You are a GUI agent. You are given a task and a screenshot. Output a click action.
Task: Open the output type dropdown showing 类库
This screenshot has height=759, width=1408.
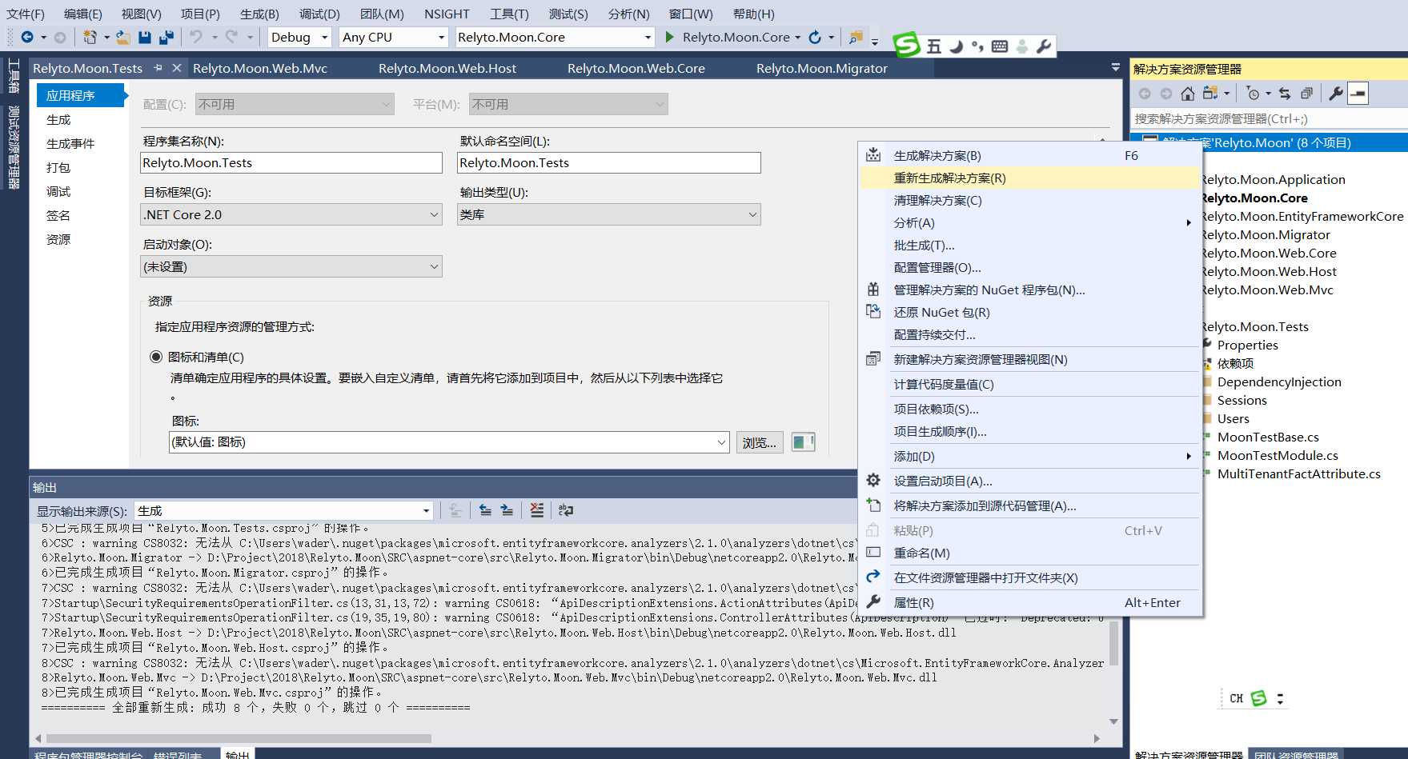[609, 215]
